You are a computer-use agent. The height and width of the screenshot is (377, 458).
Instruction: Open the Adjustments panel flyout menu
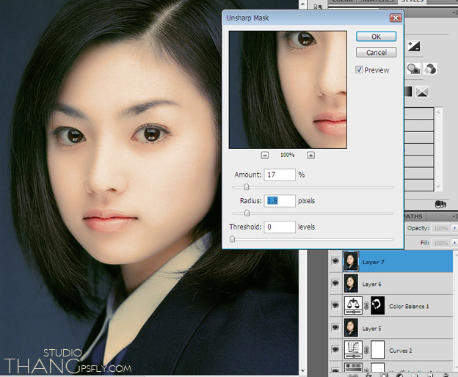(x=455, y=12)
